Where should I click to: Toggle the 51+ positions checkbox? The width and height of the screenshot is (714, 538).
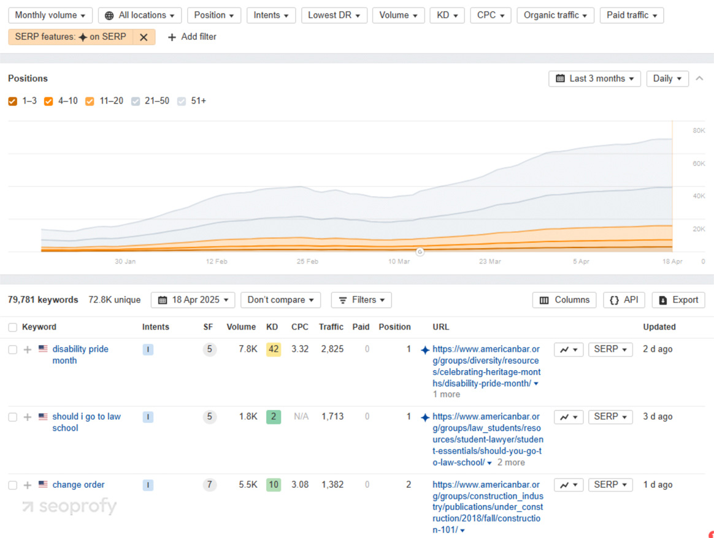coord(181,101)
